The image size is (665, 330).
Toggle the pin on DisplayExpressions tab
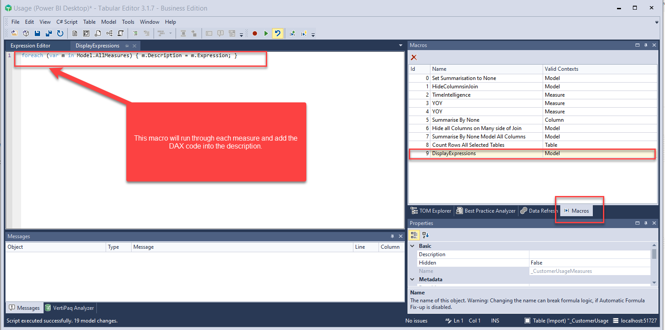click(127, 46)
